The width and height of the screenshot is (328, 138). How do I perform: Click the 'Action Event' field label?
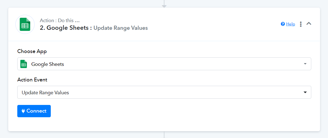click(x=32, y=80)
